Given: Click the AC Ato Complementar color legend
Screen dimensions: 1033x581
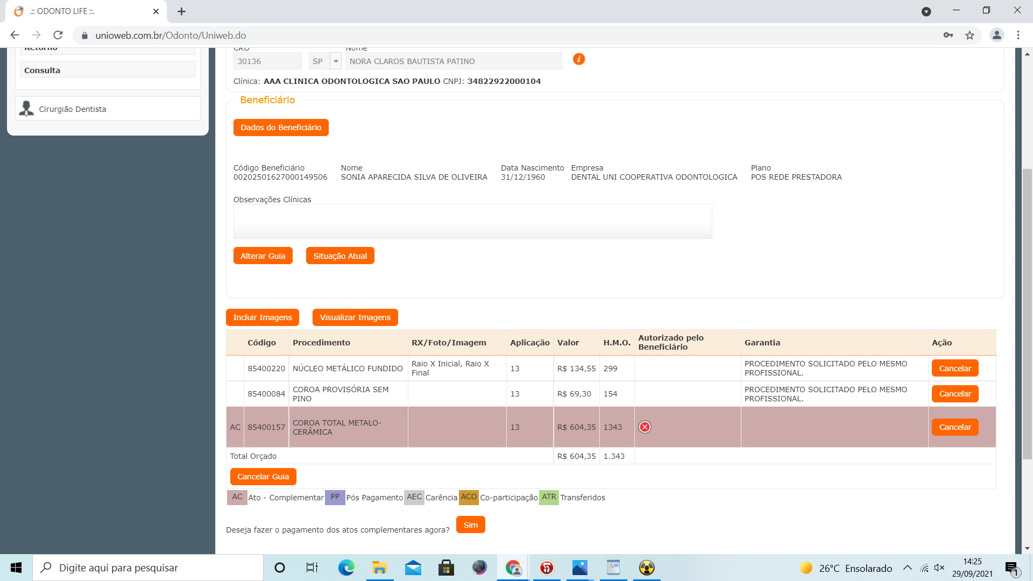Looking at the screenshot, I should point(237,497).
